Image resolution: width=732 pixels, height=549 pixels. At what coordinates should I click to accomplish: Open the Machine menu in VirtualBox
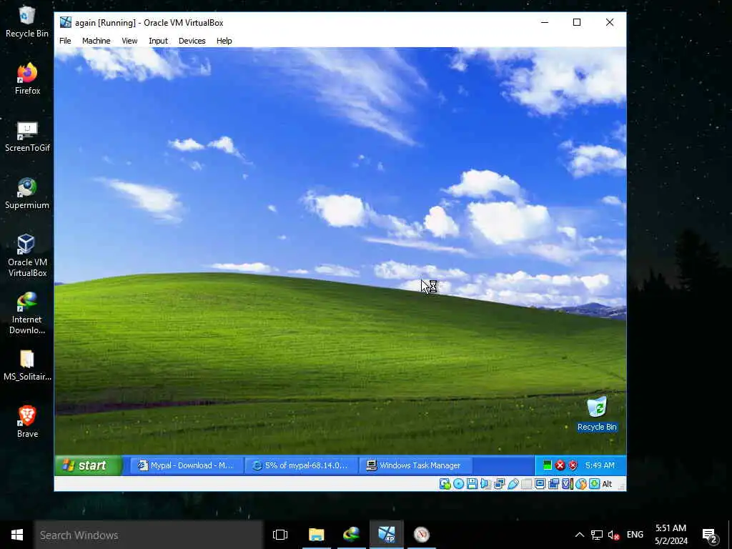coord(97,41)
